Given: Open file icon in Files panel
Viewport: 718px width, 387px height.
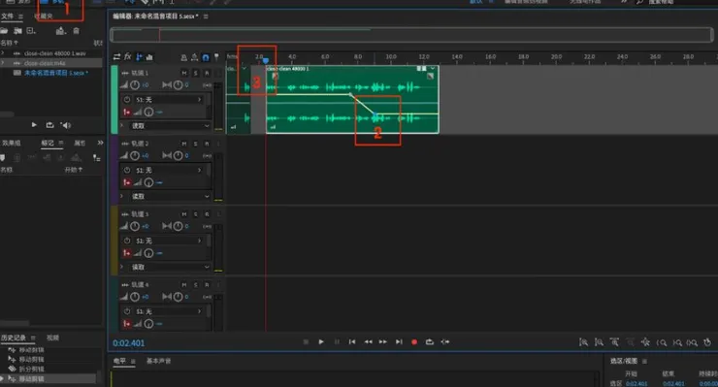Looking at the screenshot, I should pos(4,31).
